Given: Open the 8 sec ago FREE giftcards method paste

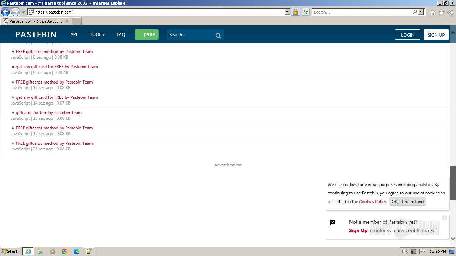Looking at the screenshot, I should click(54, 52).
